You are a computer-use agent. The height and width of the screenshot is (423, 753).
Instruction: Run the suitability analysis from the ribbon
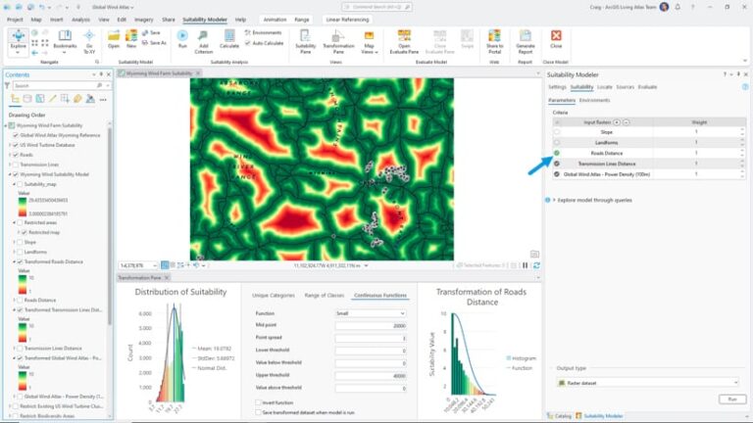coord(182,39)
